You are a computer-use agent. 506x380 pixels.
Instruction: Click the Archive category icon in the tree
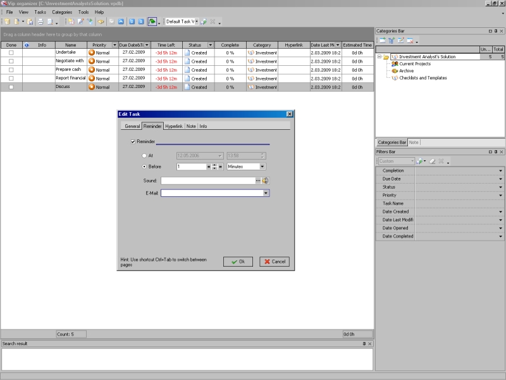click(x=395, y=71)
